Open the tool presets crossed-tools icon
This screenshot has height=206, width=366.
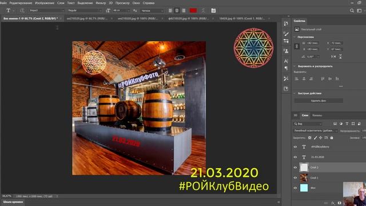tap(286, 78)
